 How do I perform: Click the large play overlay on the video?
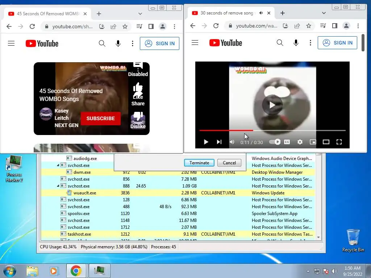[x=272, y=105]
